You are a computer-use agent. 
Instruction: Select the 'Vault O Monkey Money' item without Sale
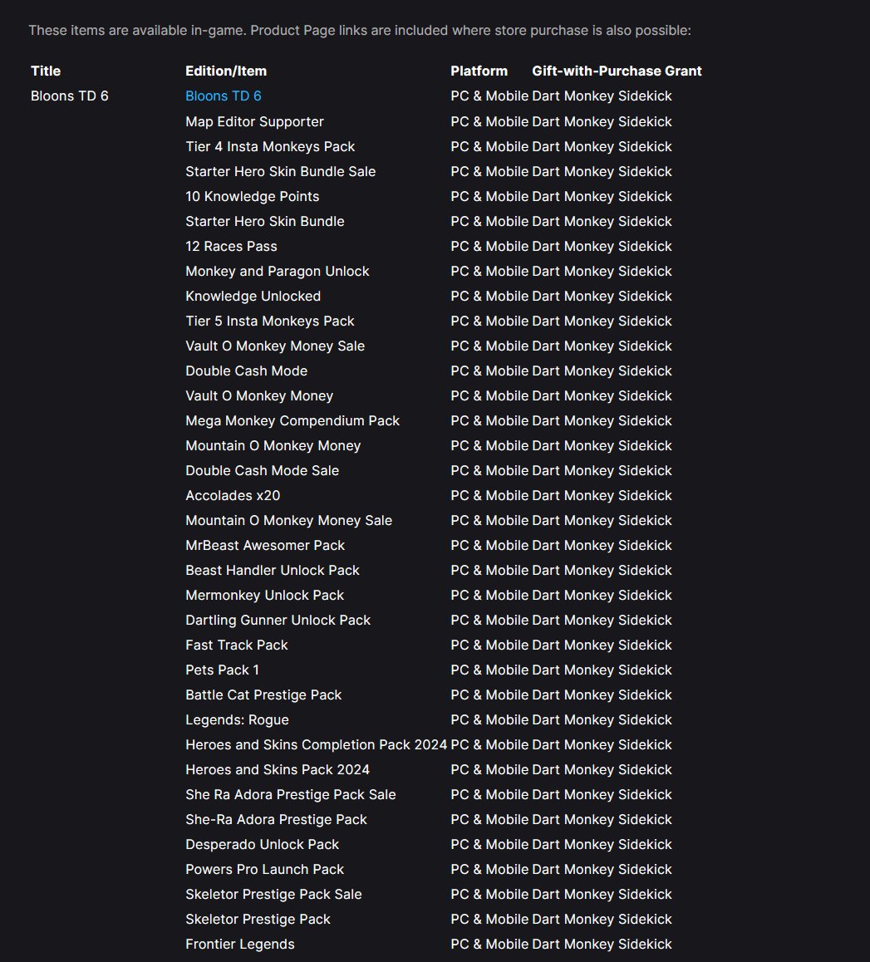point(259,396)
